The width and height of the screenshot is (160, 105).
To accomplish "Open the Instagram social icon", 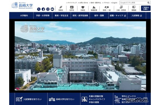I will pos(48,9).
